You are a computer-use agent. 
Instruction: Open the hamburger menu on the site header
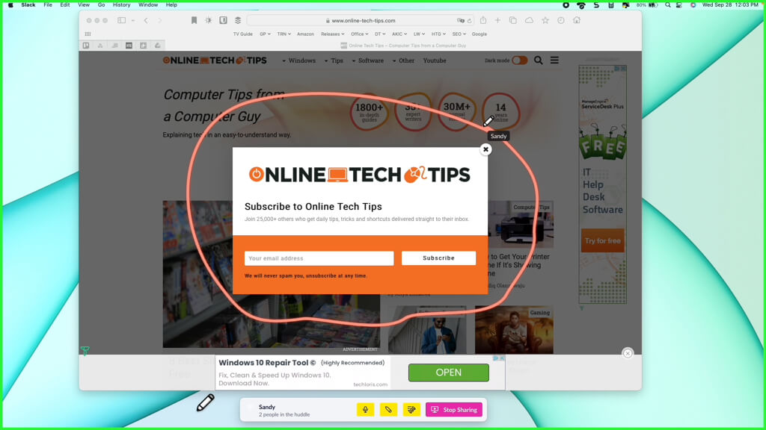click(554, 60)
